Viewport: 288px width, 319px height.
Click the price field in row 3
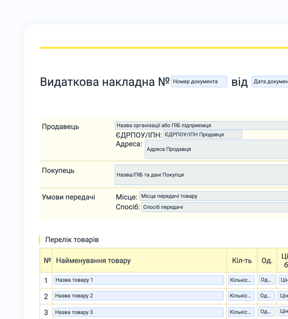[283, 311]
